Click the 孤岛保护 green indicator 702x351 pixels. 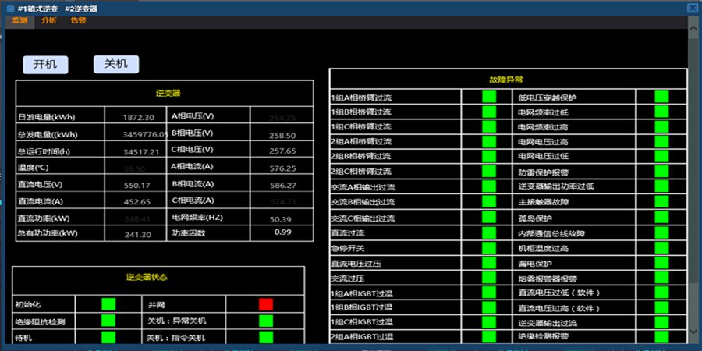click(x=661, y=218)
